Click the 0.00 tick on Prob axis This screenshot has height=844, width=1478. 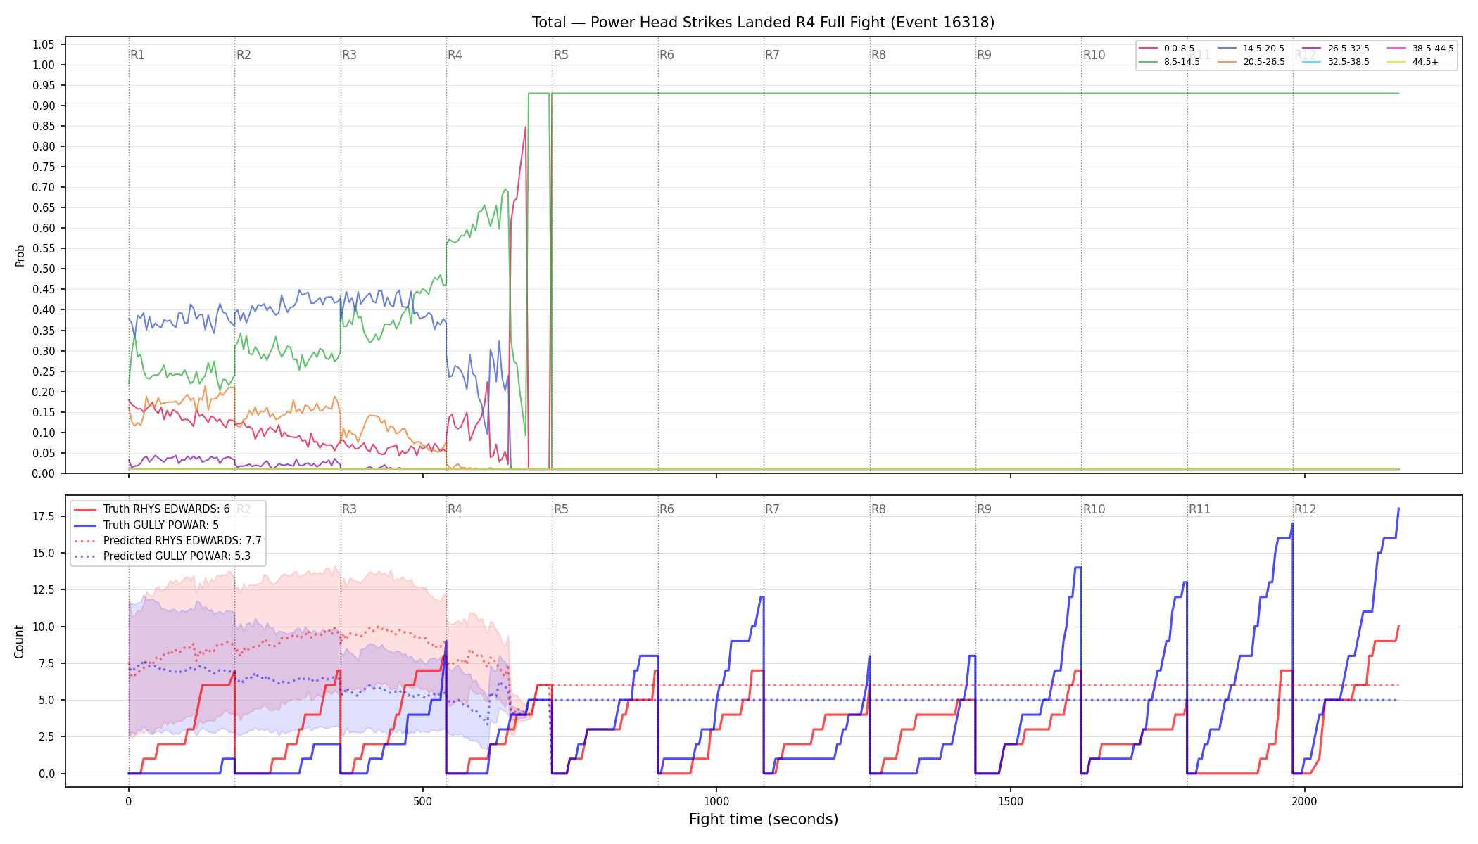click(43, 473)
